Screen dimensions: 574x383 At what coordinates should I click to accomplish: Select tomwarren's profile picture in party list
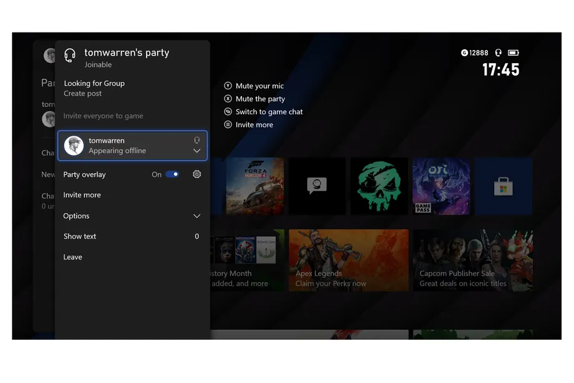74,146
